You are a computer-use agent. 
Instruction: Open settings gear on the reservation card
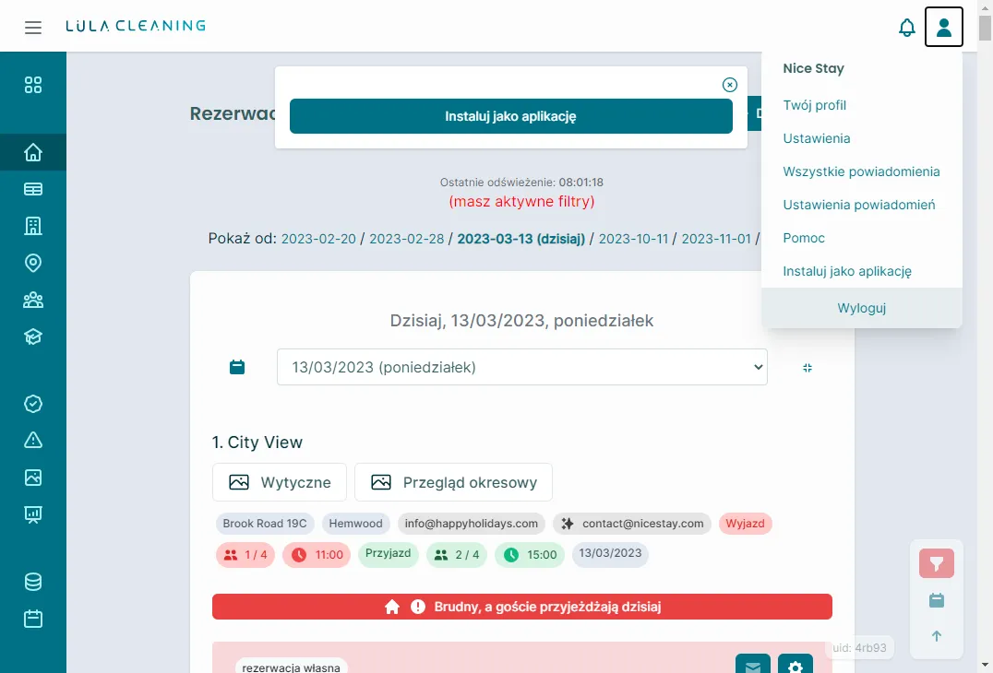(x=795, y=665)
